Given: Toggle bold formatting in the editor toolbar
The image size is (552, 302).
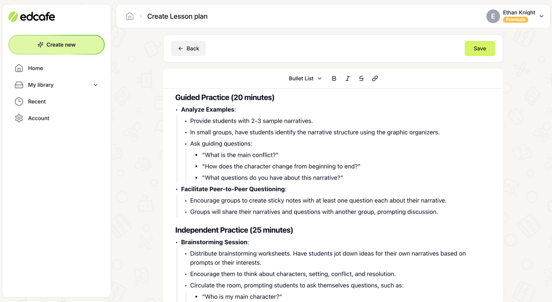Looking at the screenshot, I should click(334, 78).
